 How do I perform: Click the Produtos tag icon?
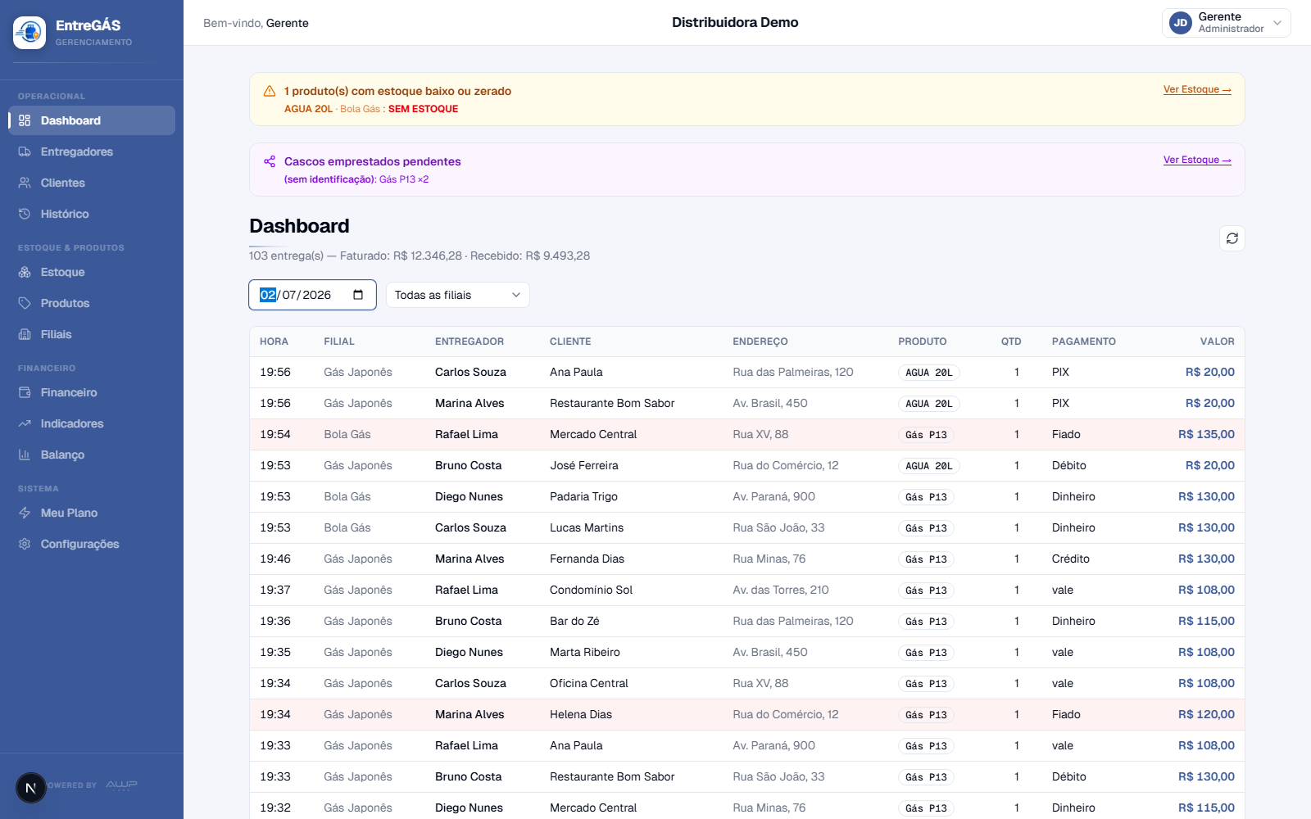pyautogui.click(x=25, y=303)
